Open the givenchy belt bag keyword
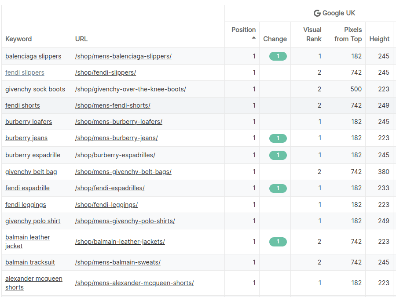The image size is (396, 297). point(31,172)
